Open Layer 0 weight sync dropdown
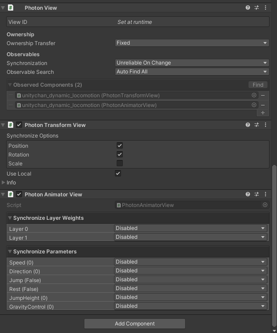 (x=190, y=228)
